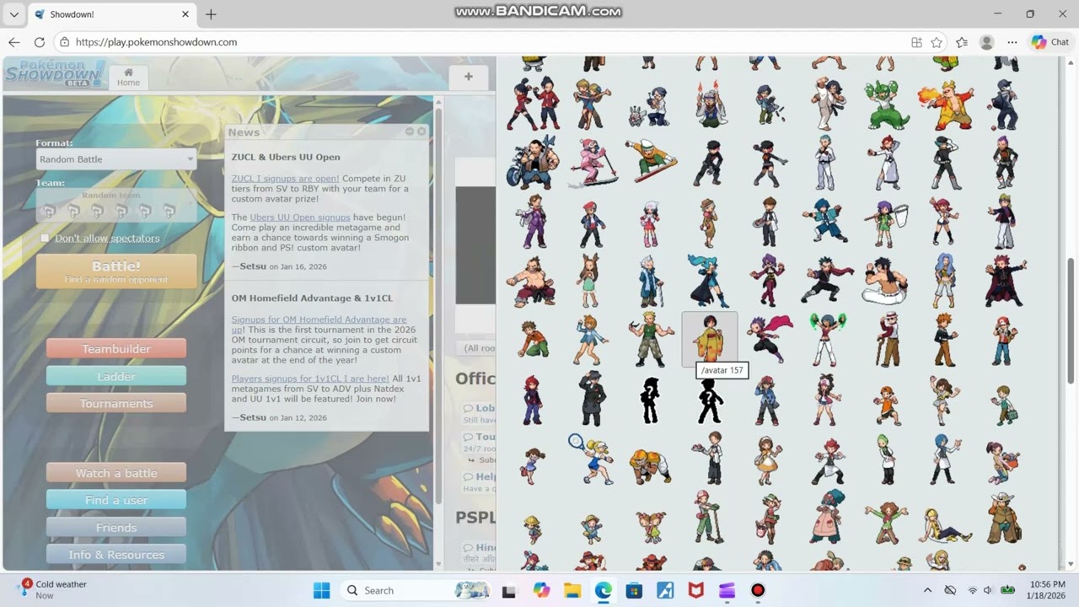Screen dimensions: 1079x607
Task: Choose the teal twin-tail avatar in black cape
Action: 709,281
